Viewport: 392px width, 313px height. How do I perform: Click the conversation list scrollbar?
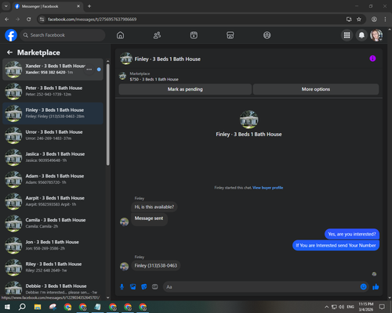click(x=108, y=115)
